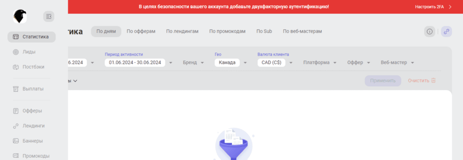Open Лендинги menu entry

[x=34, y=126]
